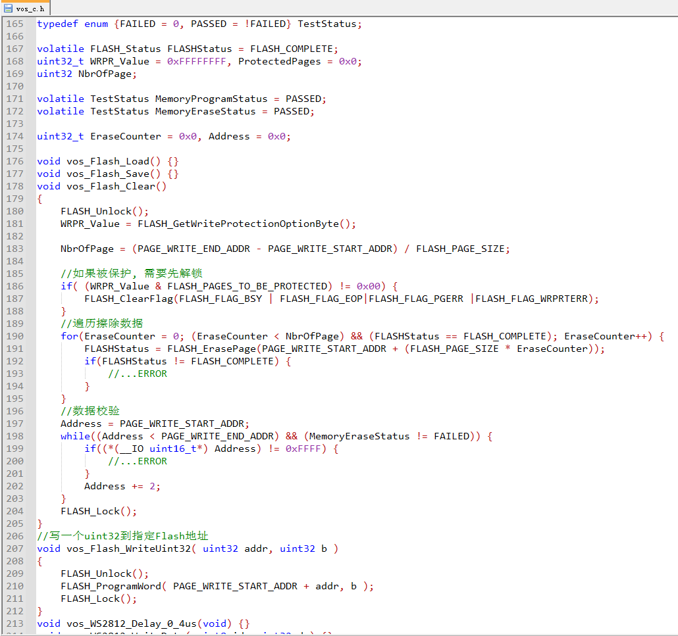Click FLASH_ClearFlag call on line 187

click(128, 299)
